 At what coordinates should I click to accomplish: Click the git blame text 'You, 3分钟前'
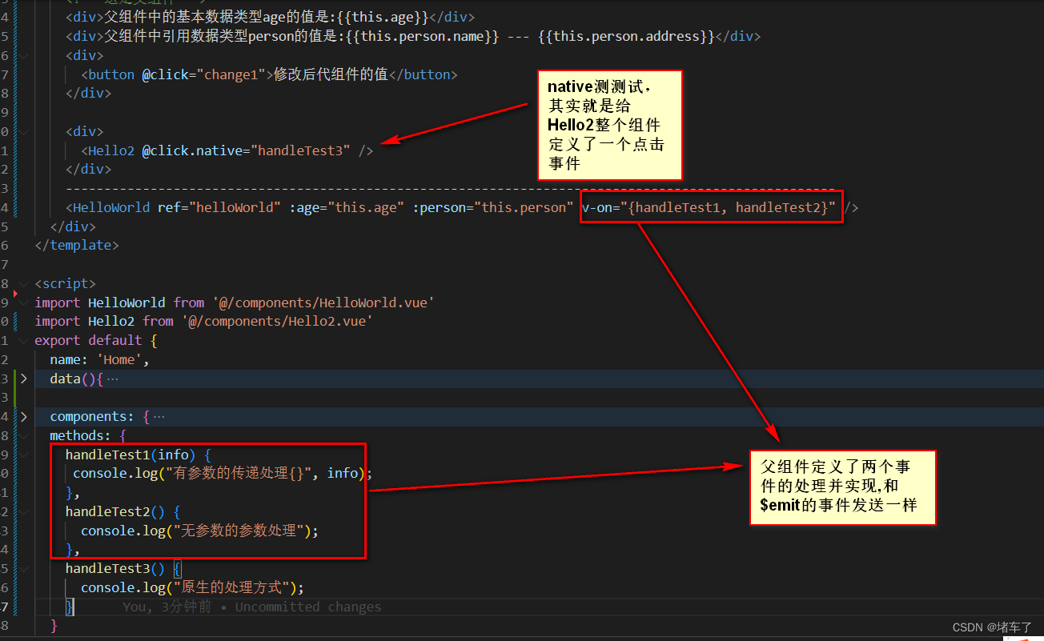tap(167, 607)
